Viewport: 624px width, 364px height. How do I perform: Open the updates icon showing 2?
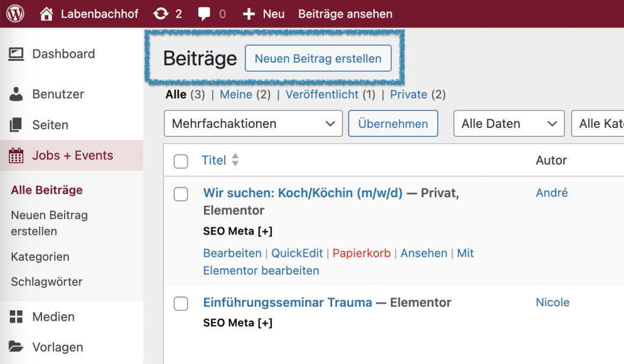pos(161,13)
